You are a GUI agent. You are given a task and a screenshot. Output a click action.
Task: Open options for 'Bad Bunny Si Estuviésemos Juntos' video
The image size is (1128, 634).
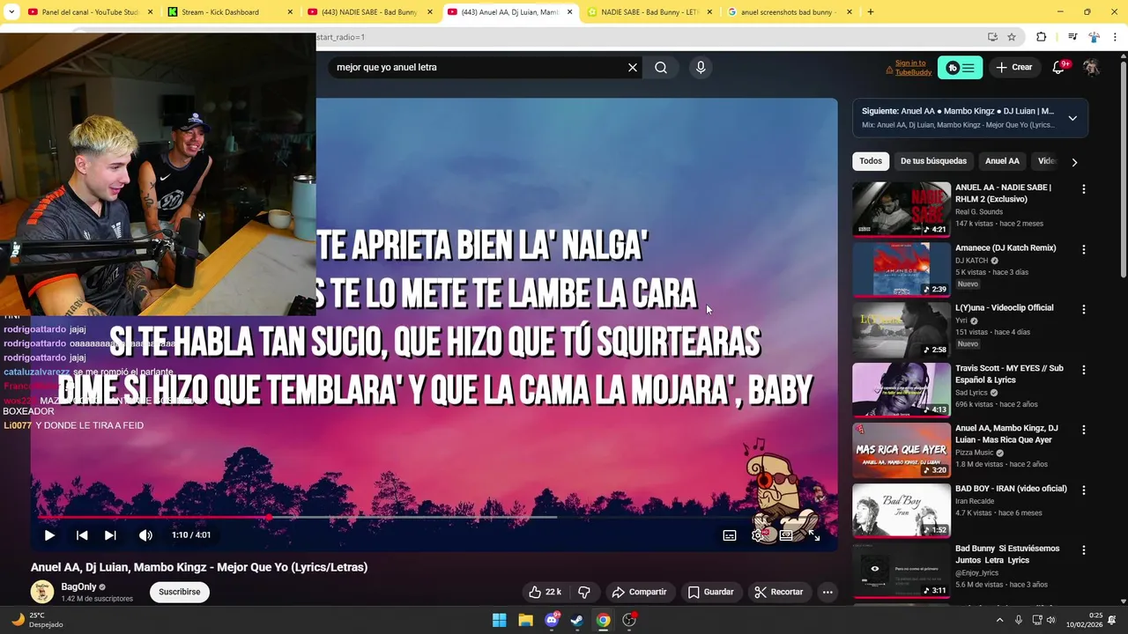[1084, 550]
